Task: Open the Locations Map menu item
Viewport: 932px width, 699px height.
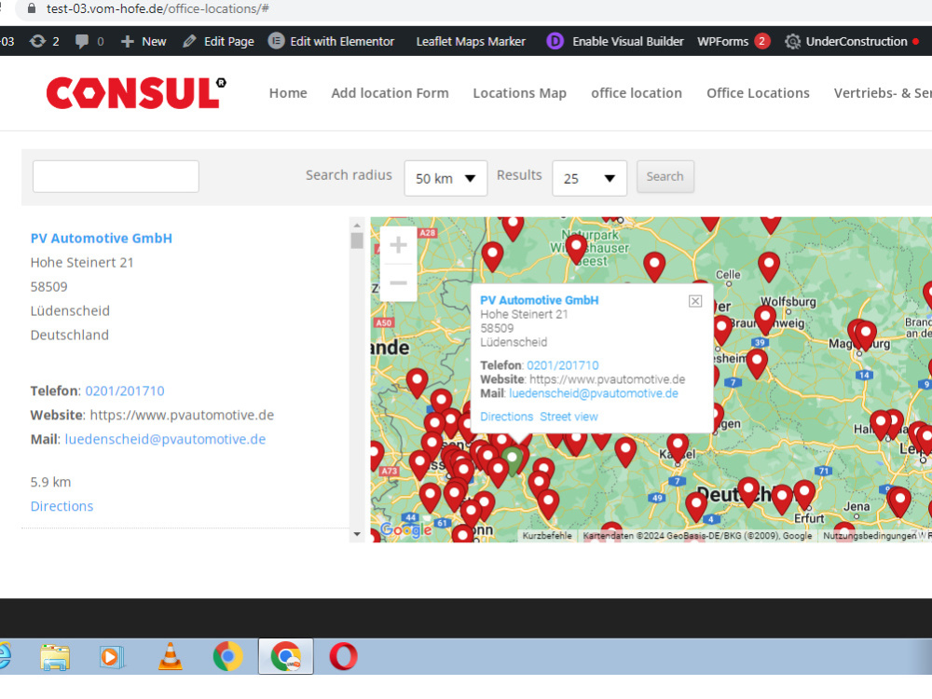Action: tap(519, 92)
